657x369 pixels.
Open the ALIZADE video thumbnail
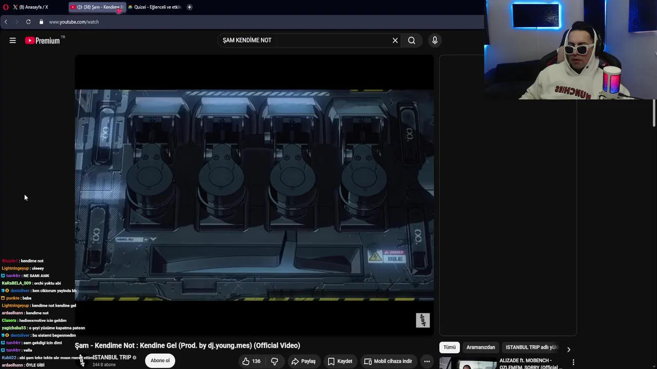tap(468, 363)
